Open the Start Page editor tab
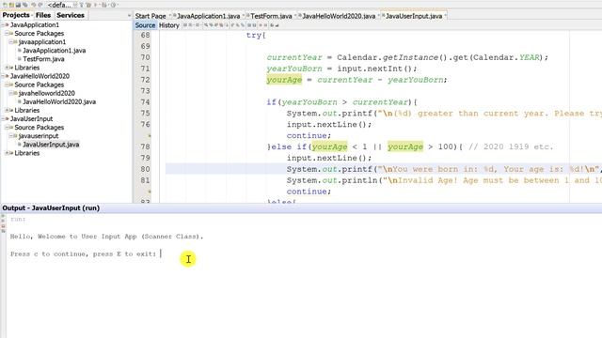 pyautogui.click(x=150, y=16)
